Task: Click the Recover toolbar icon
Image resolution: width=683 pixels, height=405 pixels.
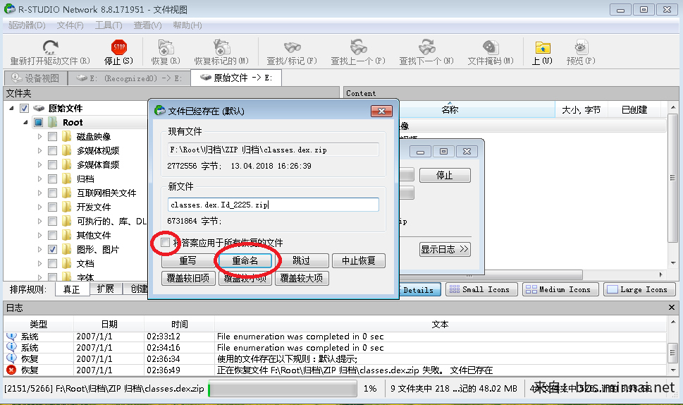Action: click(166, 48)
